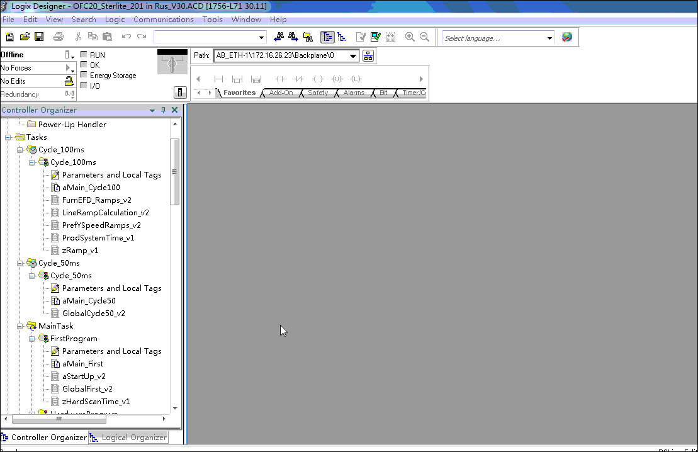Select the aMain_Cycle100 routine
Image resolution: width=698 pixels, height=452 pixels.
coord(91,188)
